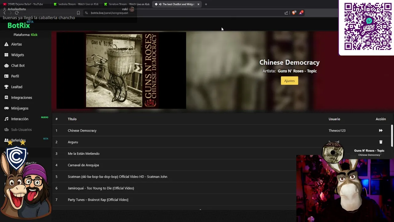This screenshot has height=222, width=394.
Task: Open the Interacción menu item
Action: (x=20, y=119)
